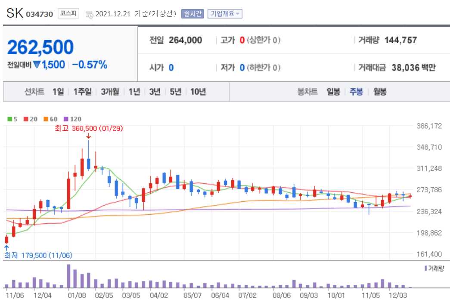Screen dimensions: 450x302
Task: Select the 10년 chart period
Action: [x=198, y=92]
